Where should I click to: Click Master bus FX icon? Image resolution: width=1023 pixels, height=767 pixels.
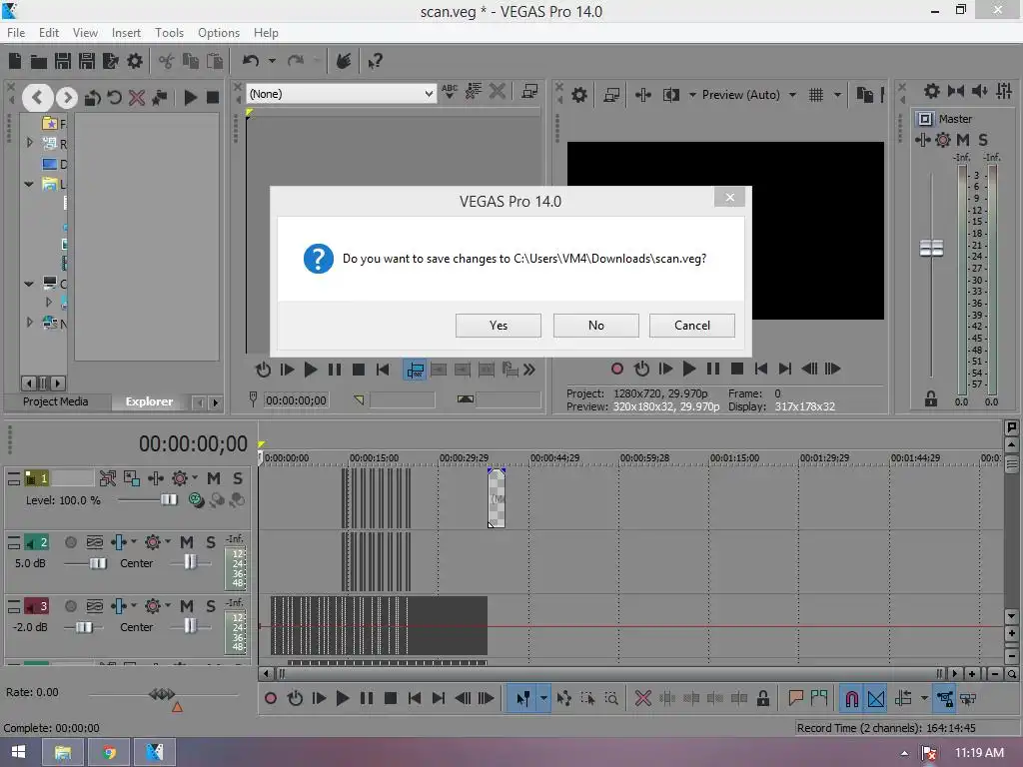[x=943, y=140]
